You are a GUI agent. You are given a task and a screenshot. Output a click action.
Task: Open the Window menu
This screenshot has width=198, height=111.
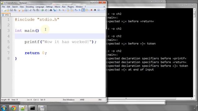coord(79,7)
